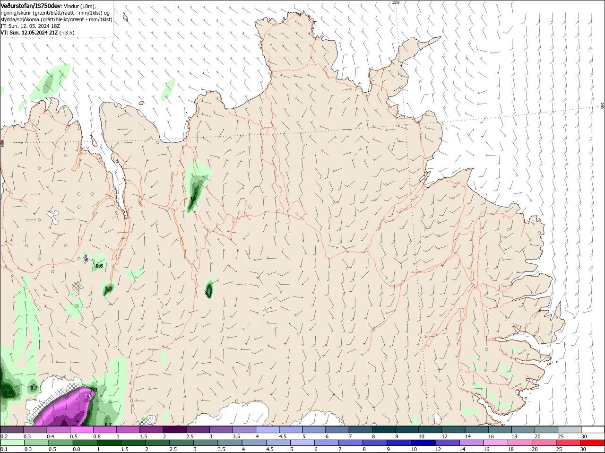Pick lower green swatch between 0.3 and 0.5
605x453 pixels.
(36, 443)
